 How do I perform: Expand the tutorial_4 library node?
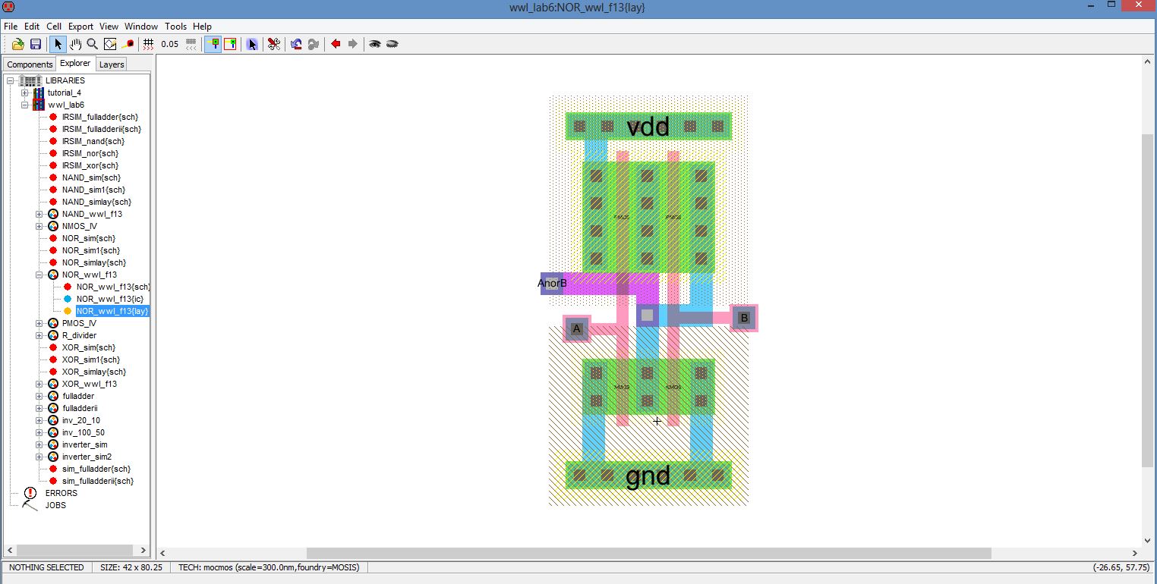tap(25, 93)
